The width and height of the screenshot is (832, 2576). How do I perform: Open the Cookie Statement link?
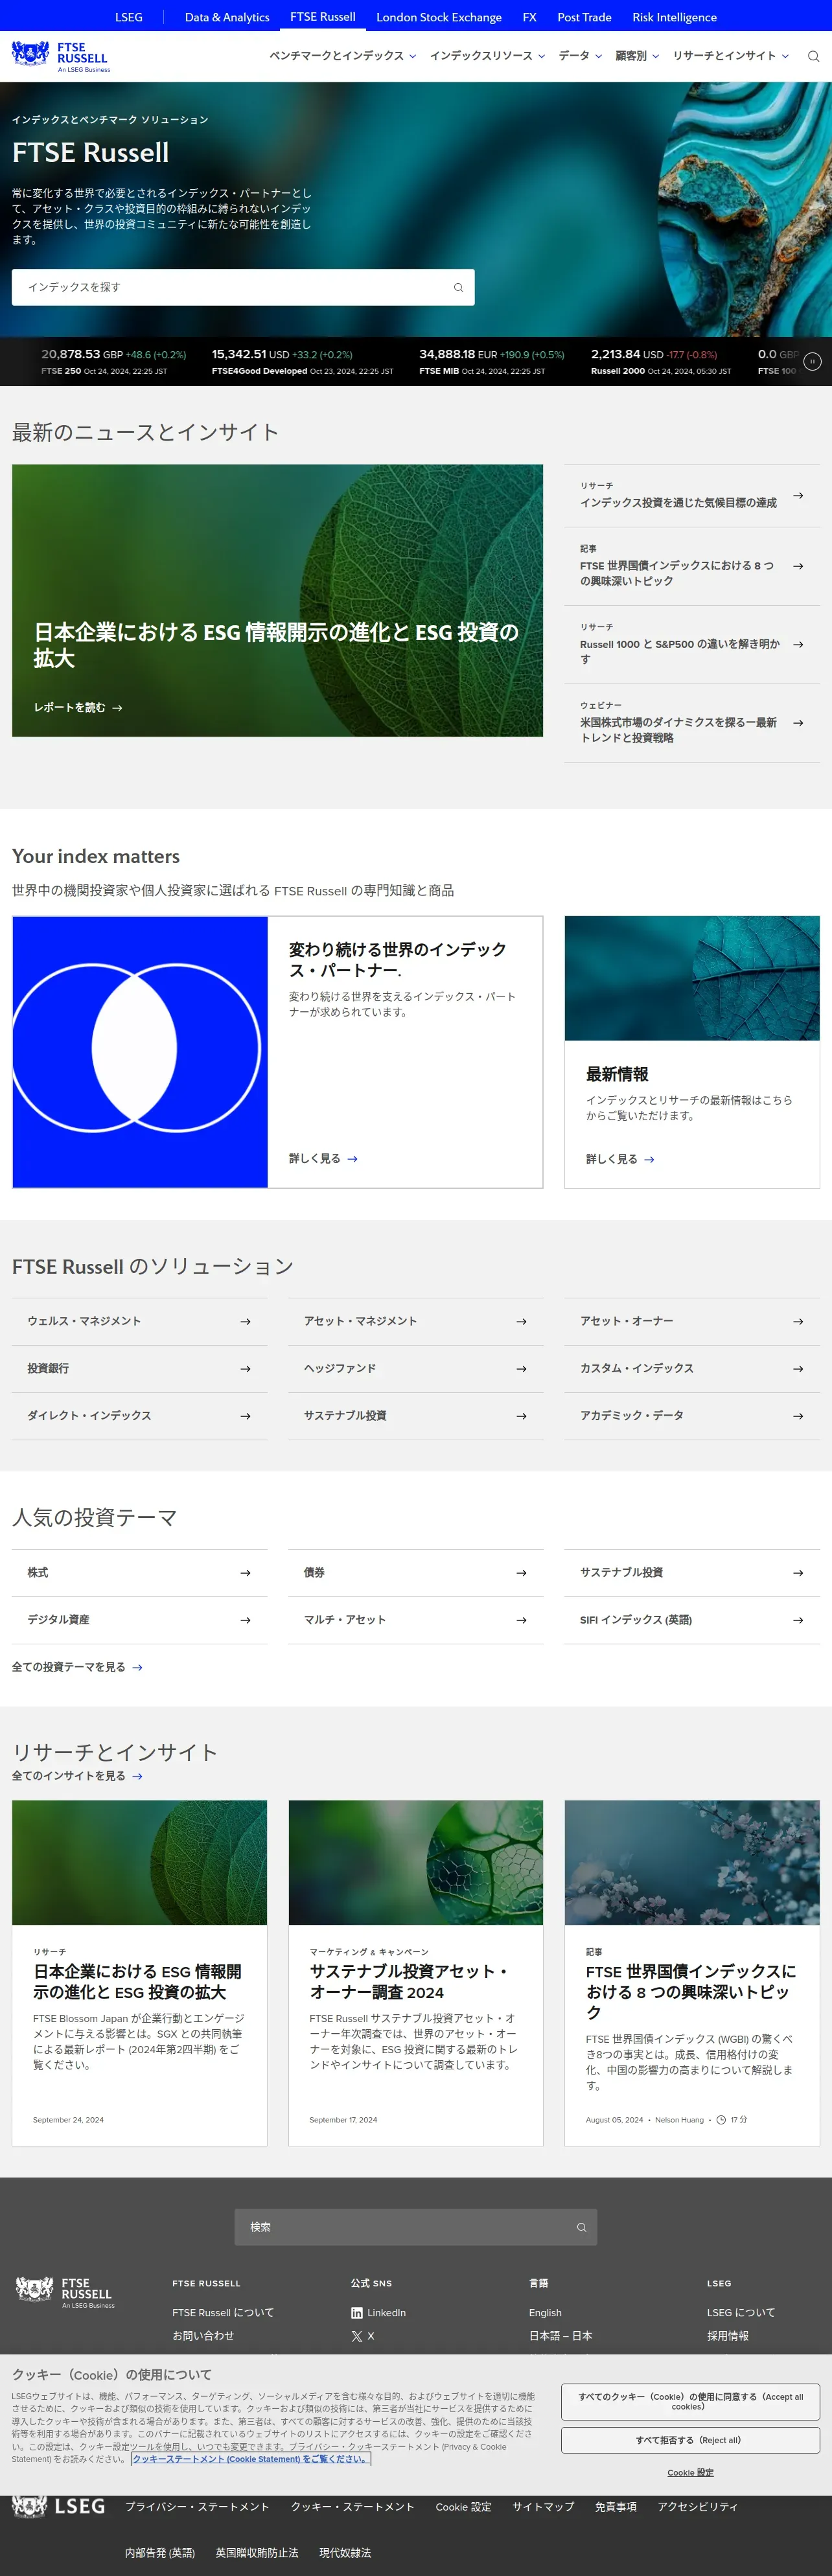point(251,2458)
